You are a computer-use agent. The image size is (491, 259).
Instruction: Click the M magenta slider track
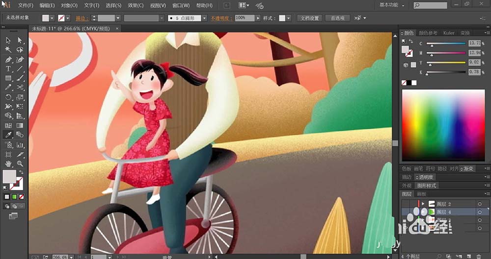(446, 53)
